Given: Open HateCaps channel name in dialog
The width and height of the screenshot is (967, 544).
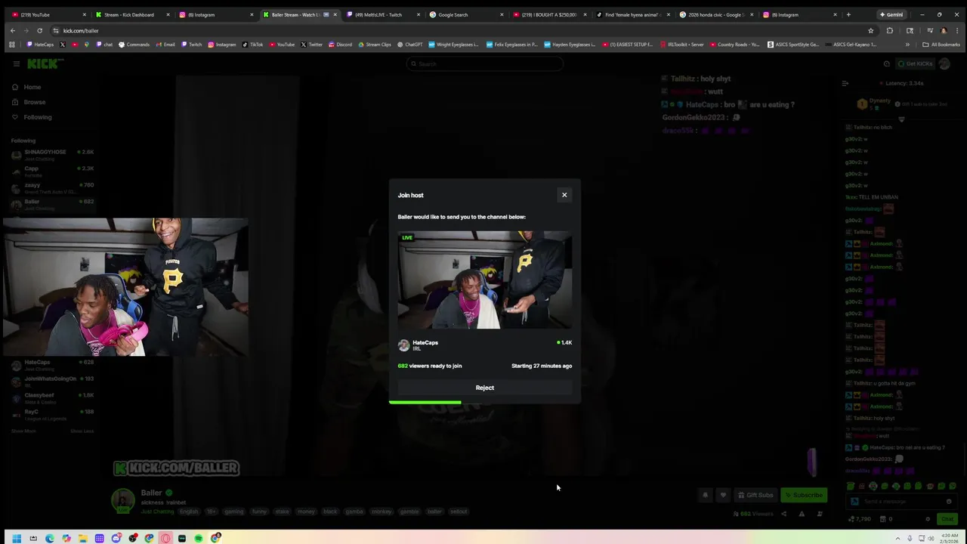Looking at the screenshot, I should 425,342.
